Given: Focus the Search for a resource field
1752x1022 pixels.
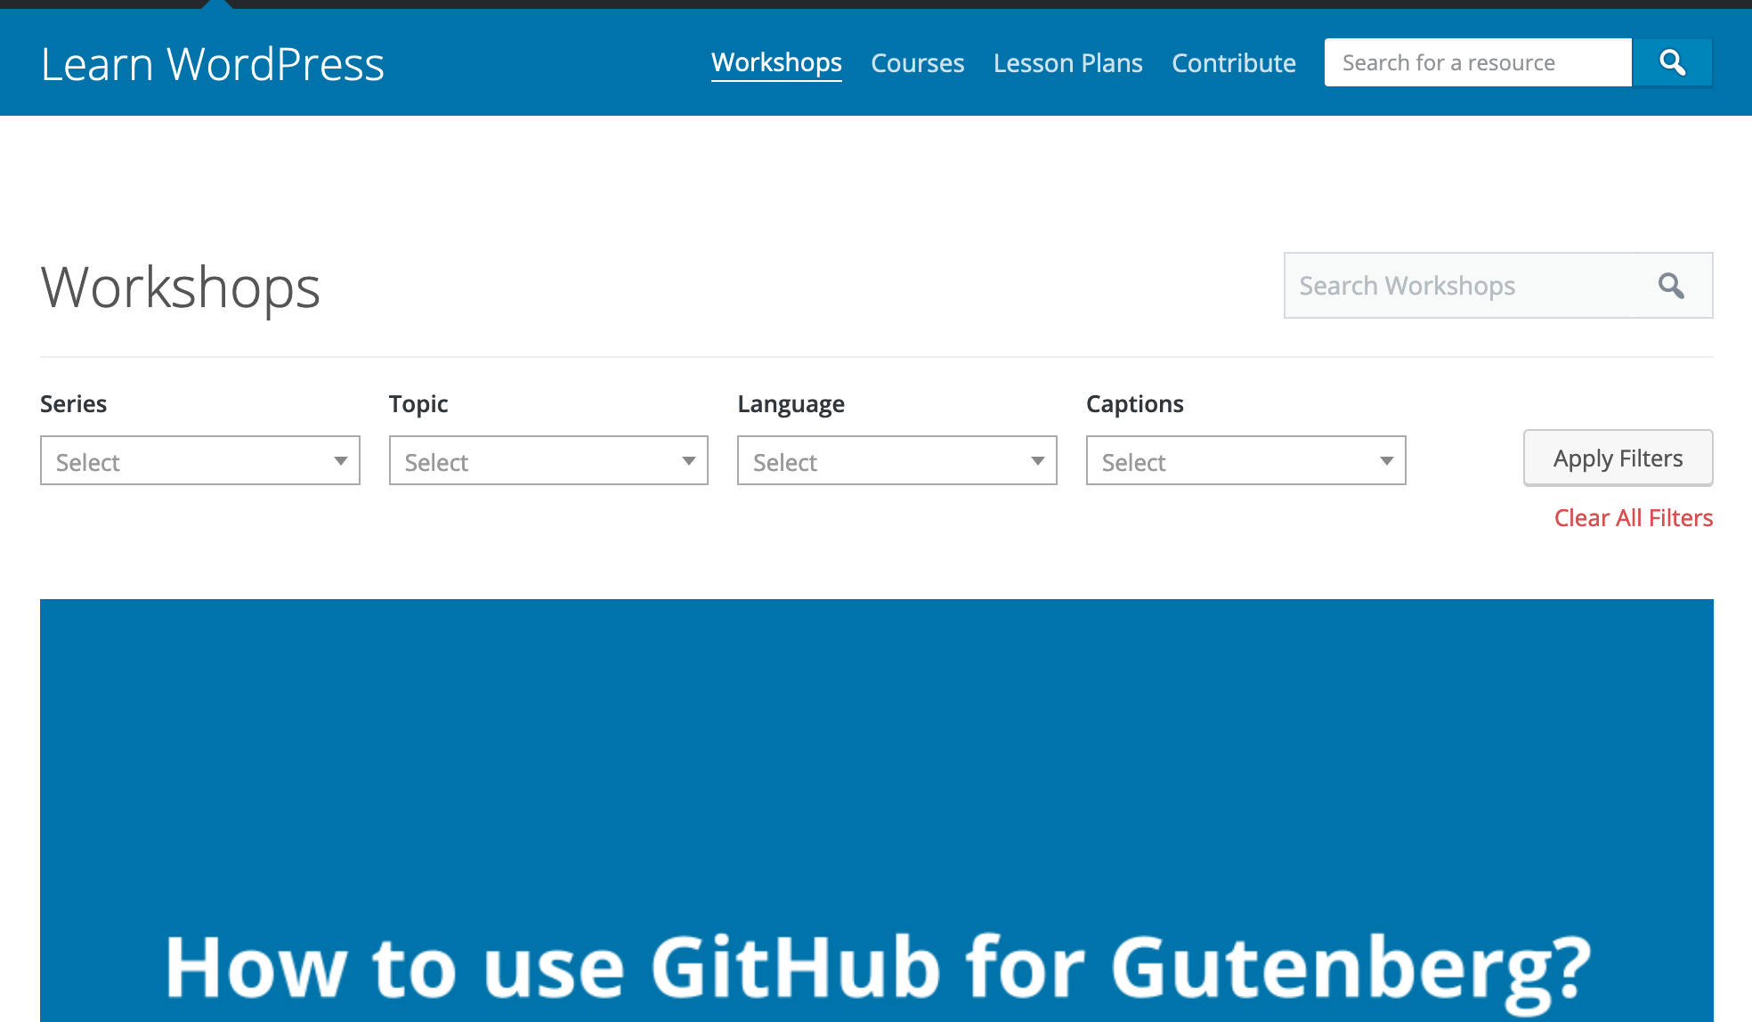Looking at the screenshot, I should [1478, 62].
